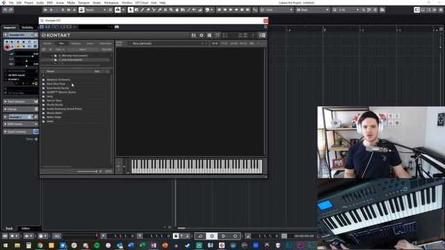Select the Zoom magnifier tool

171,10
